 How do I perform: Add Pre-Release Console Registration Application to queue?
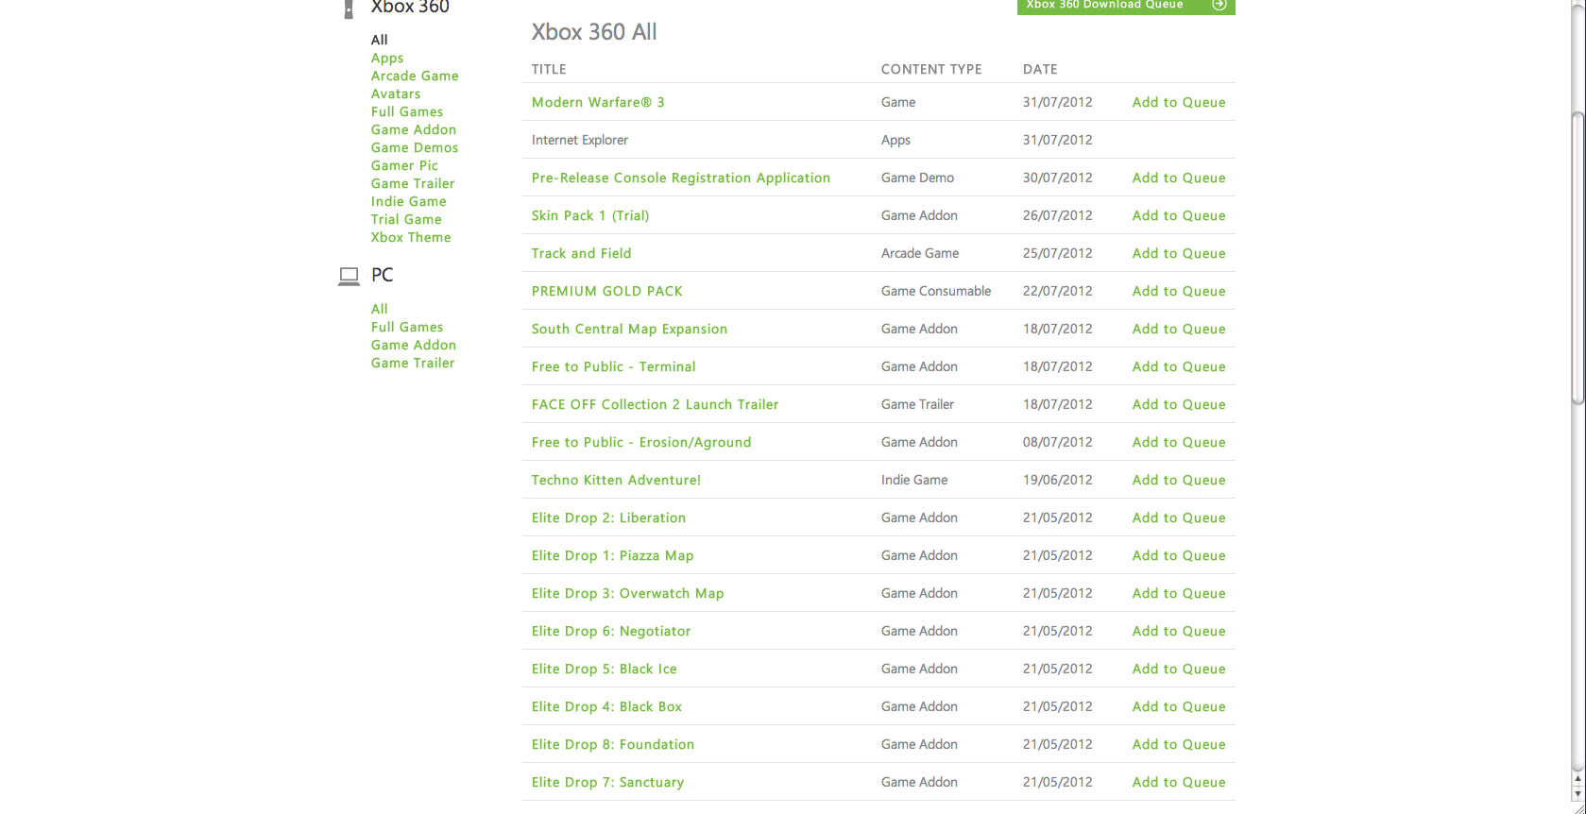(x=1179, y=178)
